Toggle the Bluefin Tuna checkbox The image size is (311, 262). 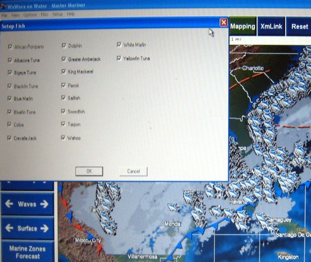[9, 112]
